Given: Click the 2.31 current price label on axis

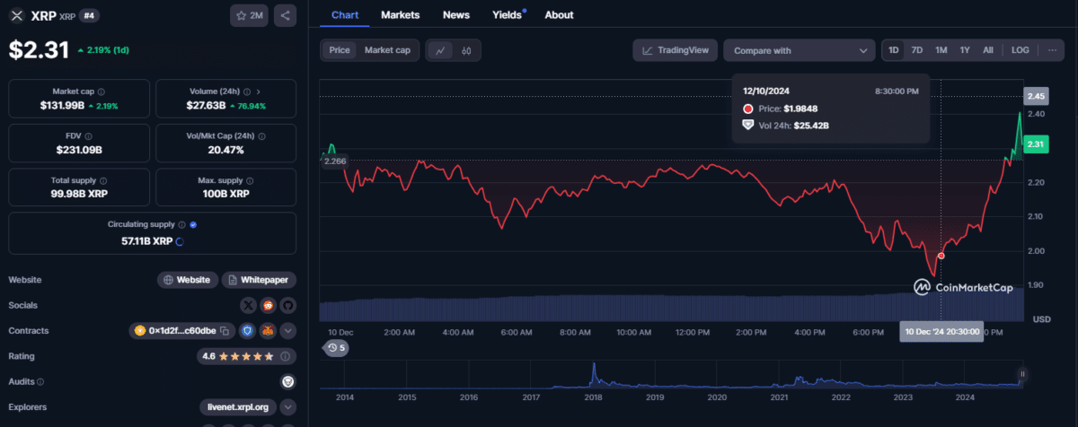Looking at the screenshot, I should pos(1036,144).
